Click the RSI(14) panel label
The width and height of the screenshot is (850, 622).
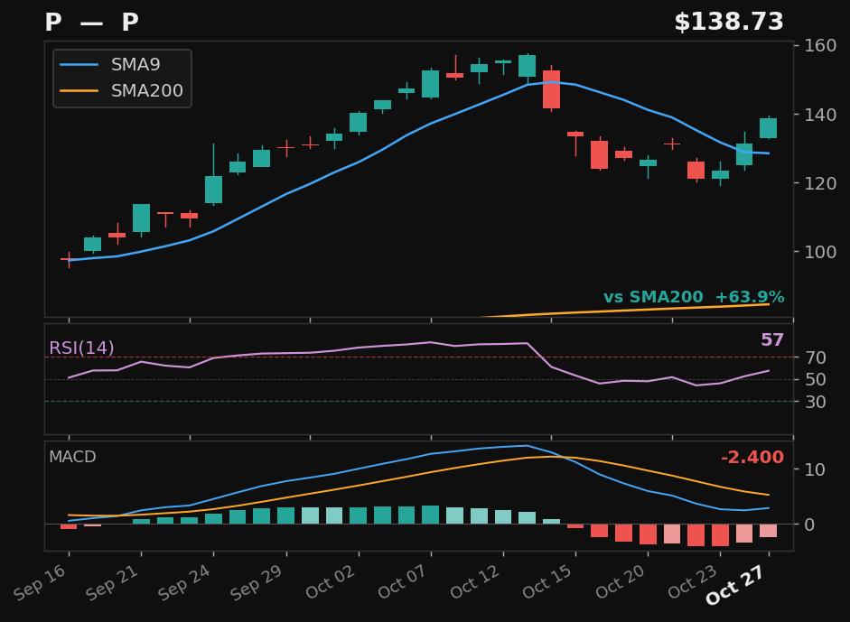click(x=81, y=348)
